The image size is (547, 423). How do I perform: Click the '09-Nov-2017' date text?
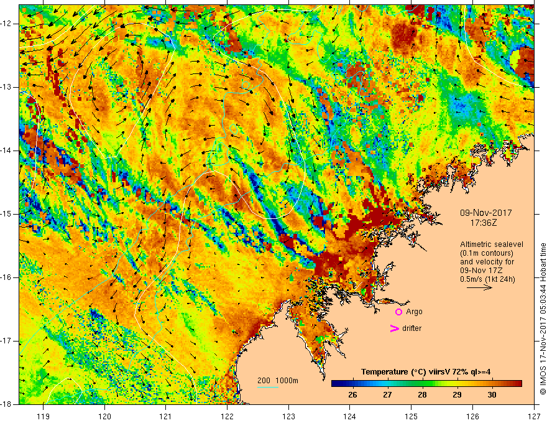coord(486,213)
